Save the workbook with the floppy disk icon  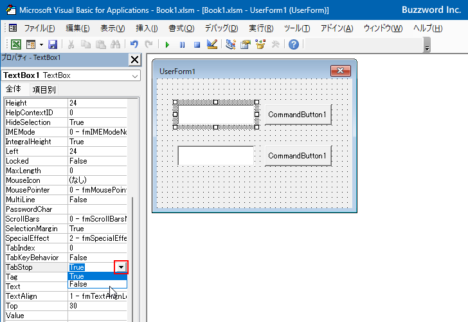53,44
